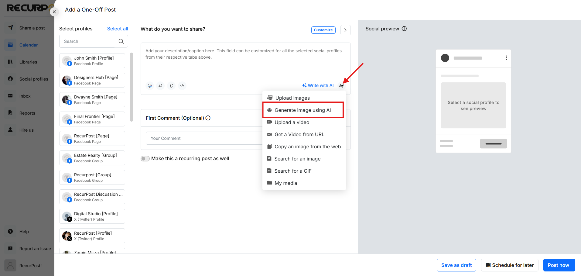
Task: Select RecurPost X Twitter Profile
Action: pyautogui.click(x=92, y=236)
